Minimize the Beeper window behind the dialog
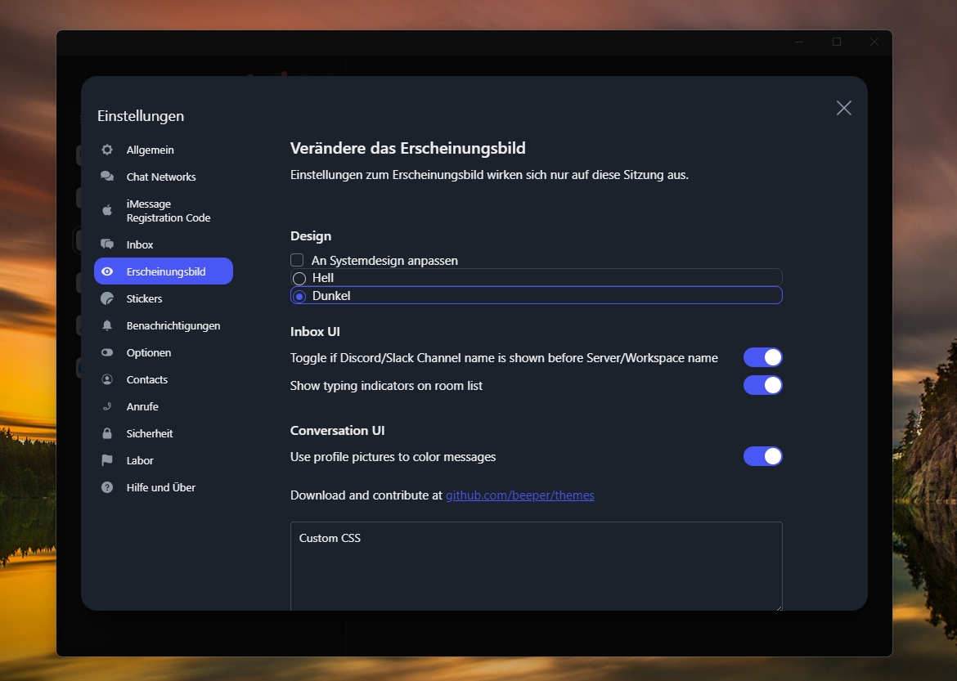Image resolution: width=957 pixels, height=681 pixels. 799,42
